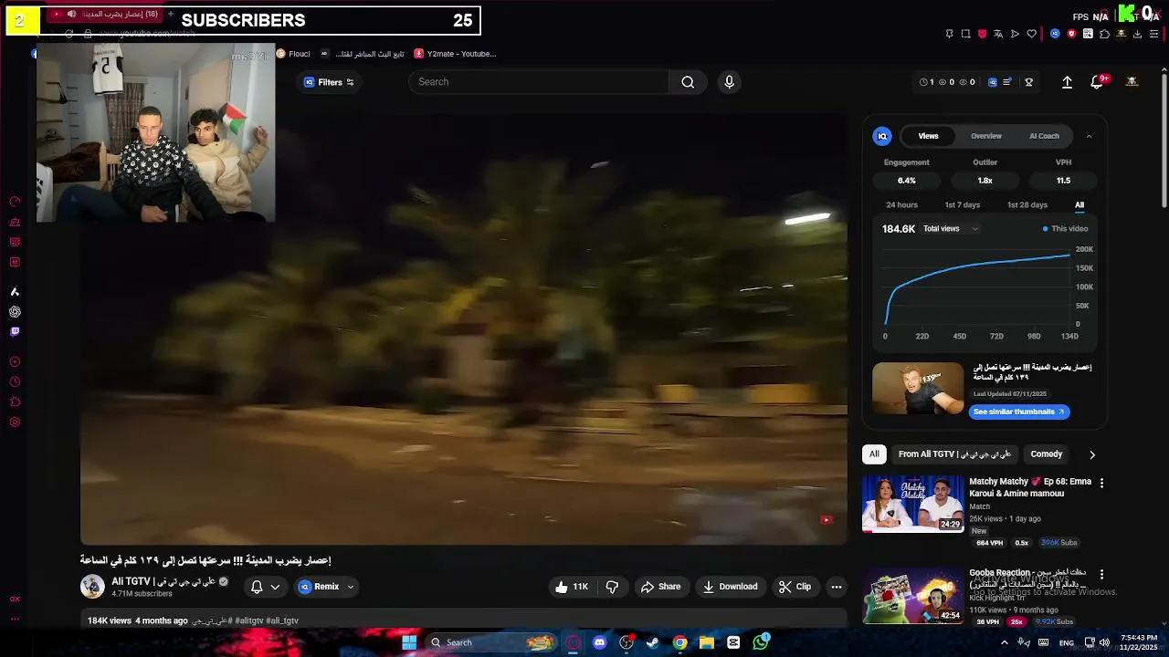Screen dimensions: 1169x657
Task: Open Steam from the taskbar
Action: (x=653, y=642)
